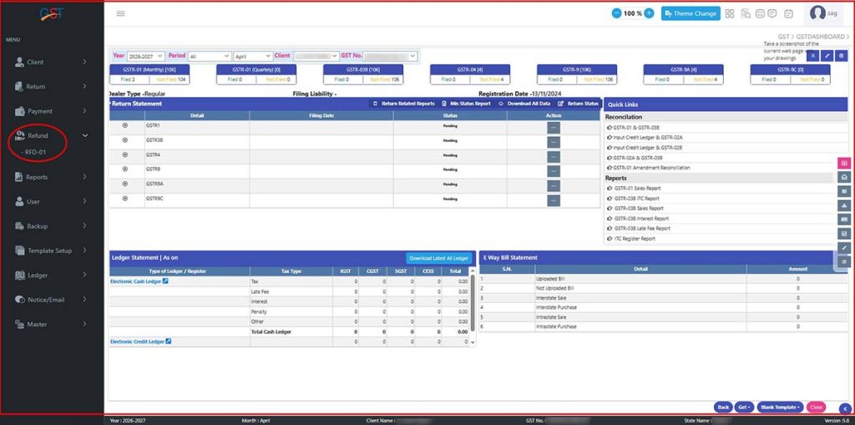The image size is (855, 425).
Task: Open the calendar icon in header
Action: click(x=788, y=13)
